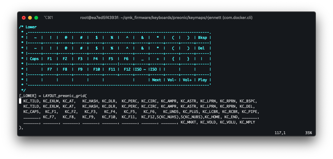Close the terminal window with red button
The width and height of the screenshot is (333, 159).
pyautogui.click(x=24, y=18)
